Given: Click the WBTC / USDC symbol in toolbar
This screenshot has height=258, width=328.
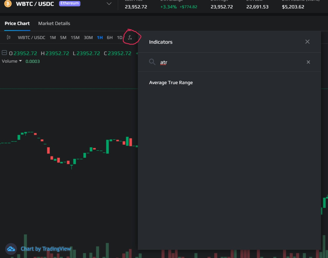Looking at the screenshot, I should tap(32, 37).
